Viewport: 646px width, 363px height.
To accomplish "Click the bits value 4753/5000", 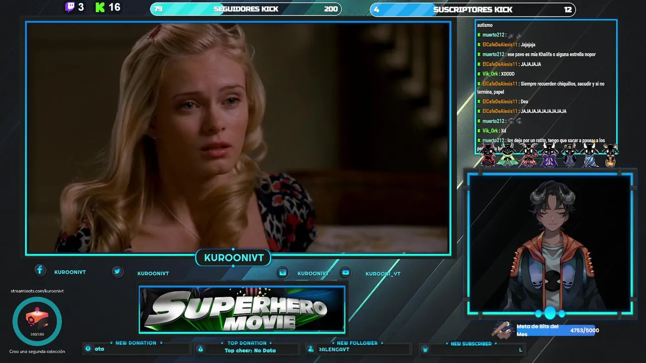I will click(584, 331).
